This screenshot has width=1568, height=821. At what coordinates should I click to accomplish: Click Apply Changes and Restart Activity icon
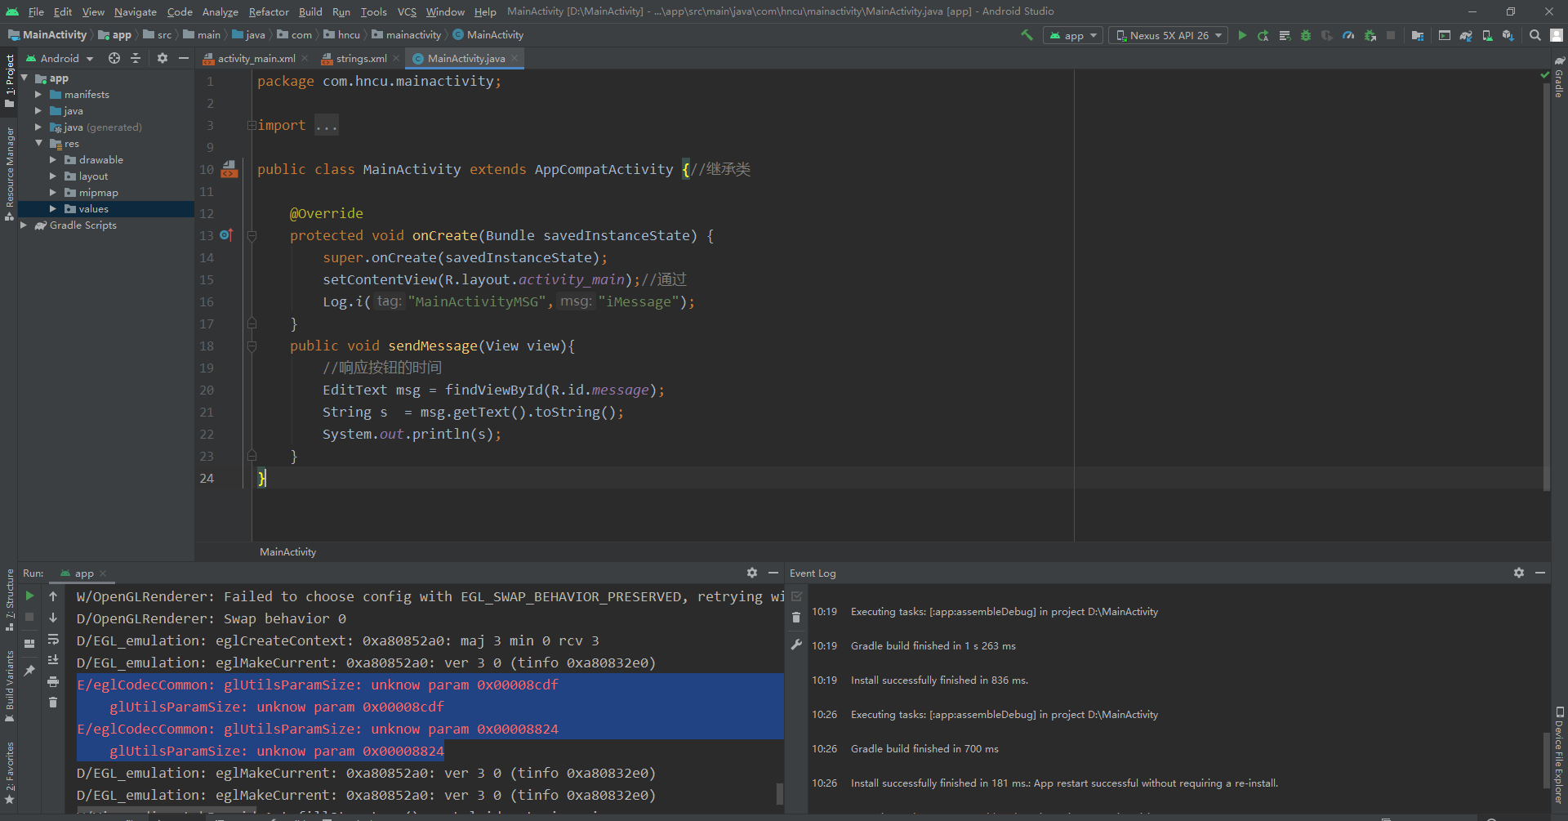click(x=1263, y=35)
